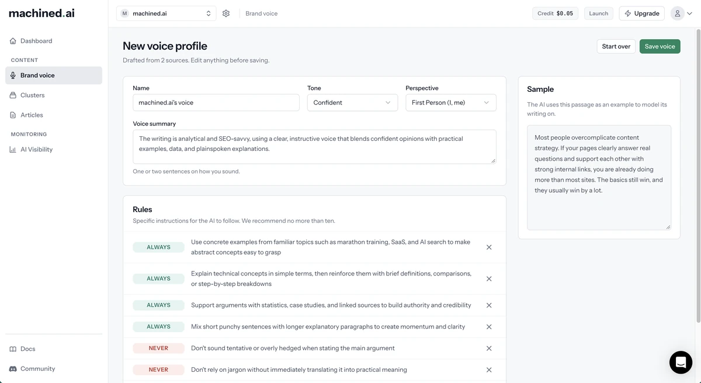
Task: Toggle ALWAYS badge on statistics rule
Action: [x=158, y=305]
